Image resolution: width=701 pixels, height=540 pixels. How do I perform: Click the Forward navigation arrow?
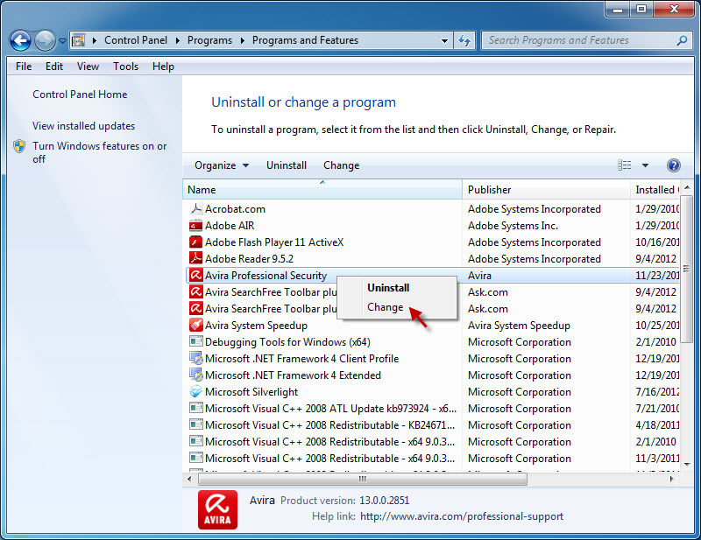(x=45, y=41)
